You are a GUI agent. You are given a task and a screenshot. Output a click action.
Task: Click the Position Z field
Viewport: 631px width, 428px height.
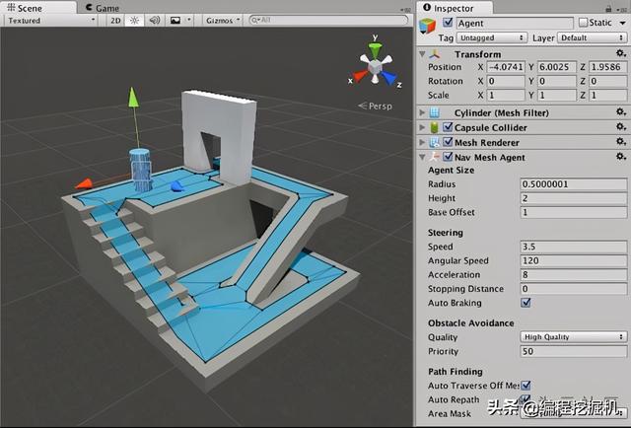[607, 67]
